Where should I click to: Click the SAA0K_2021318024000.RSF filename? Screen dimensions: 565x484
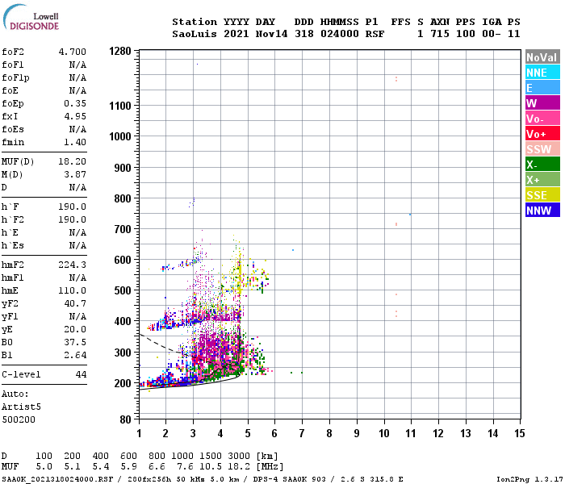[x=57, y=479]
